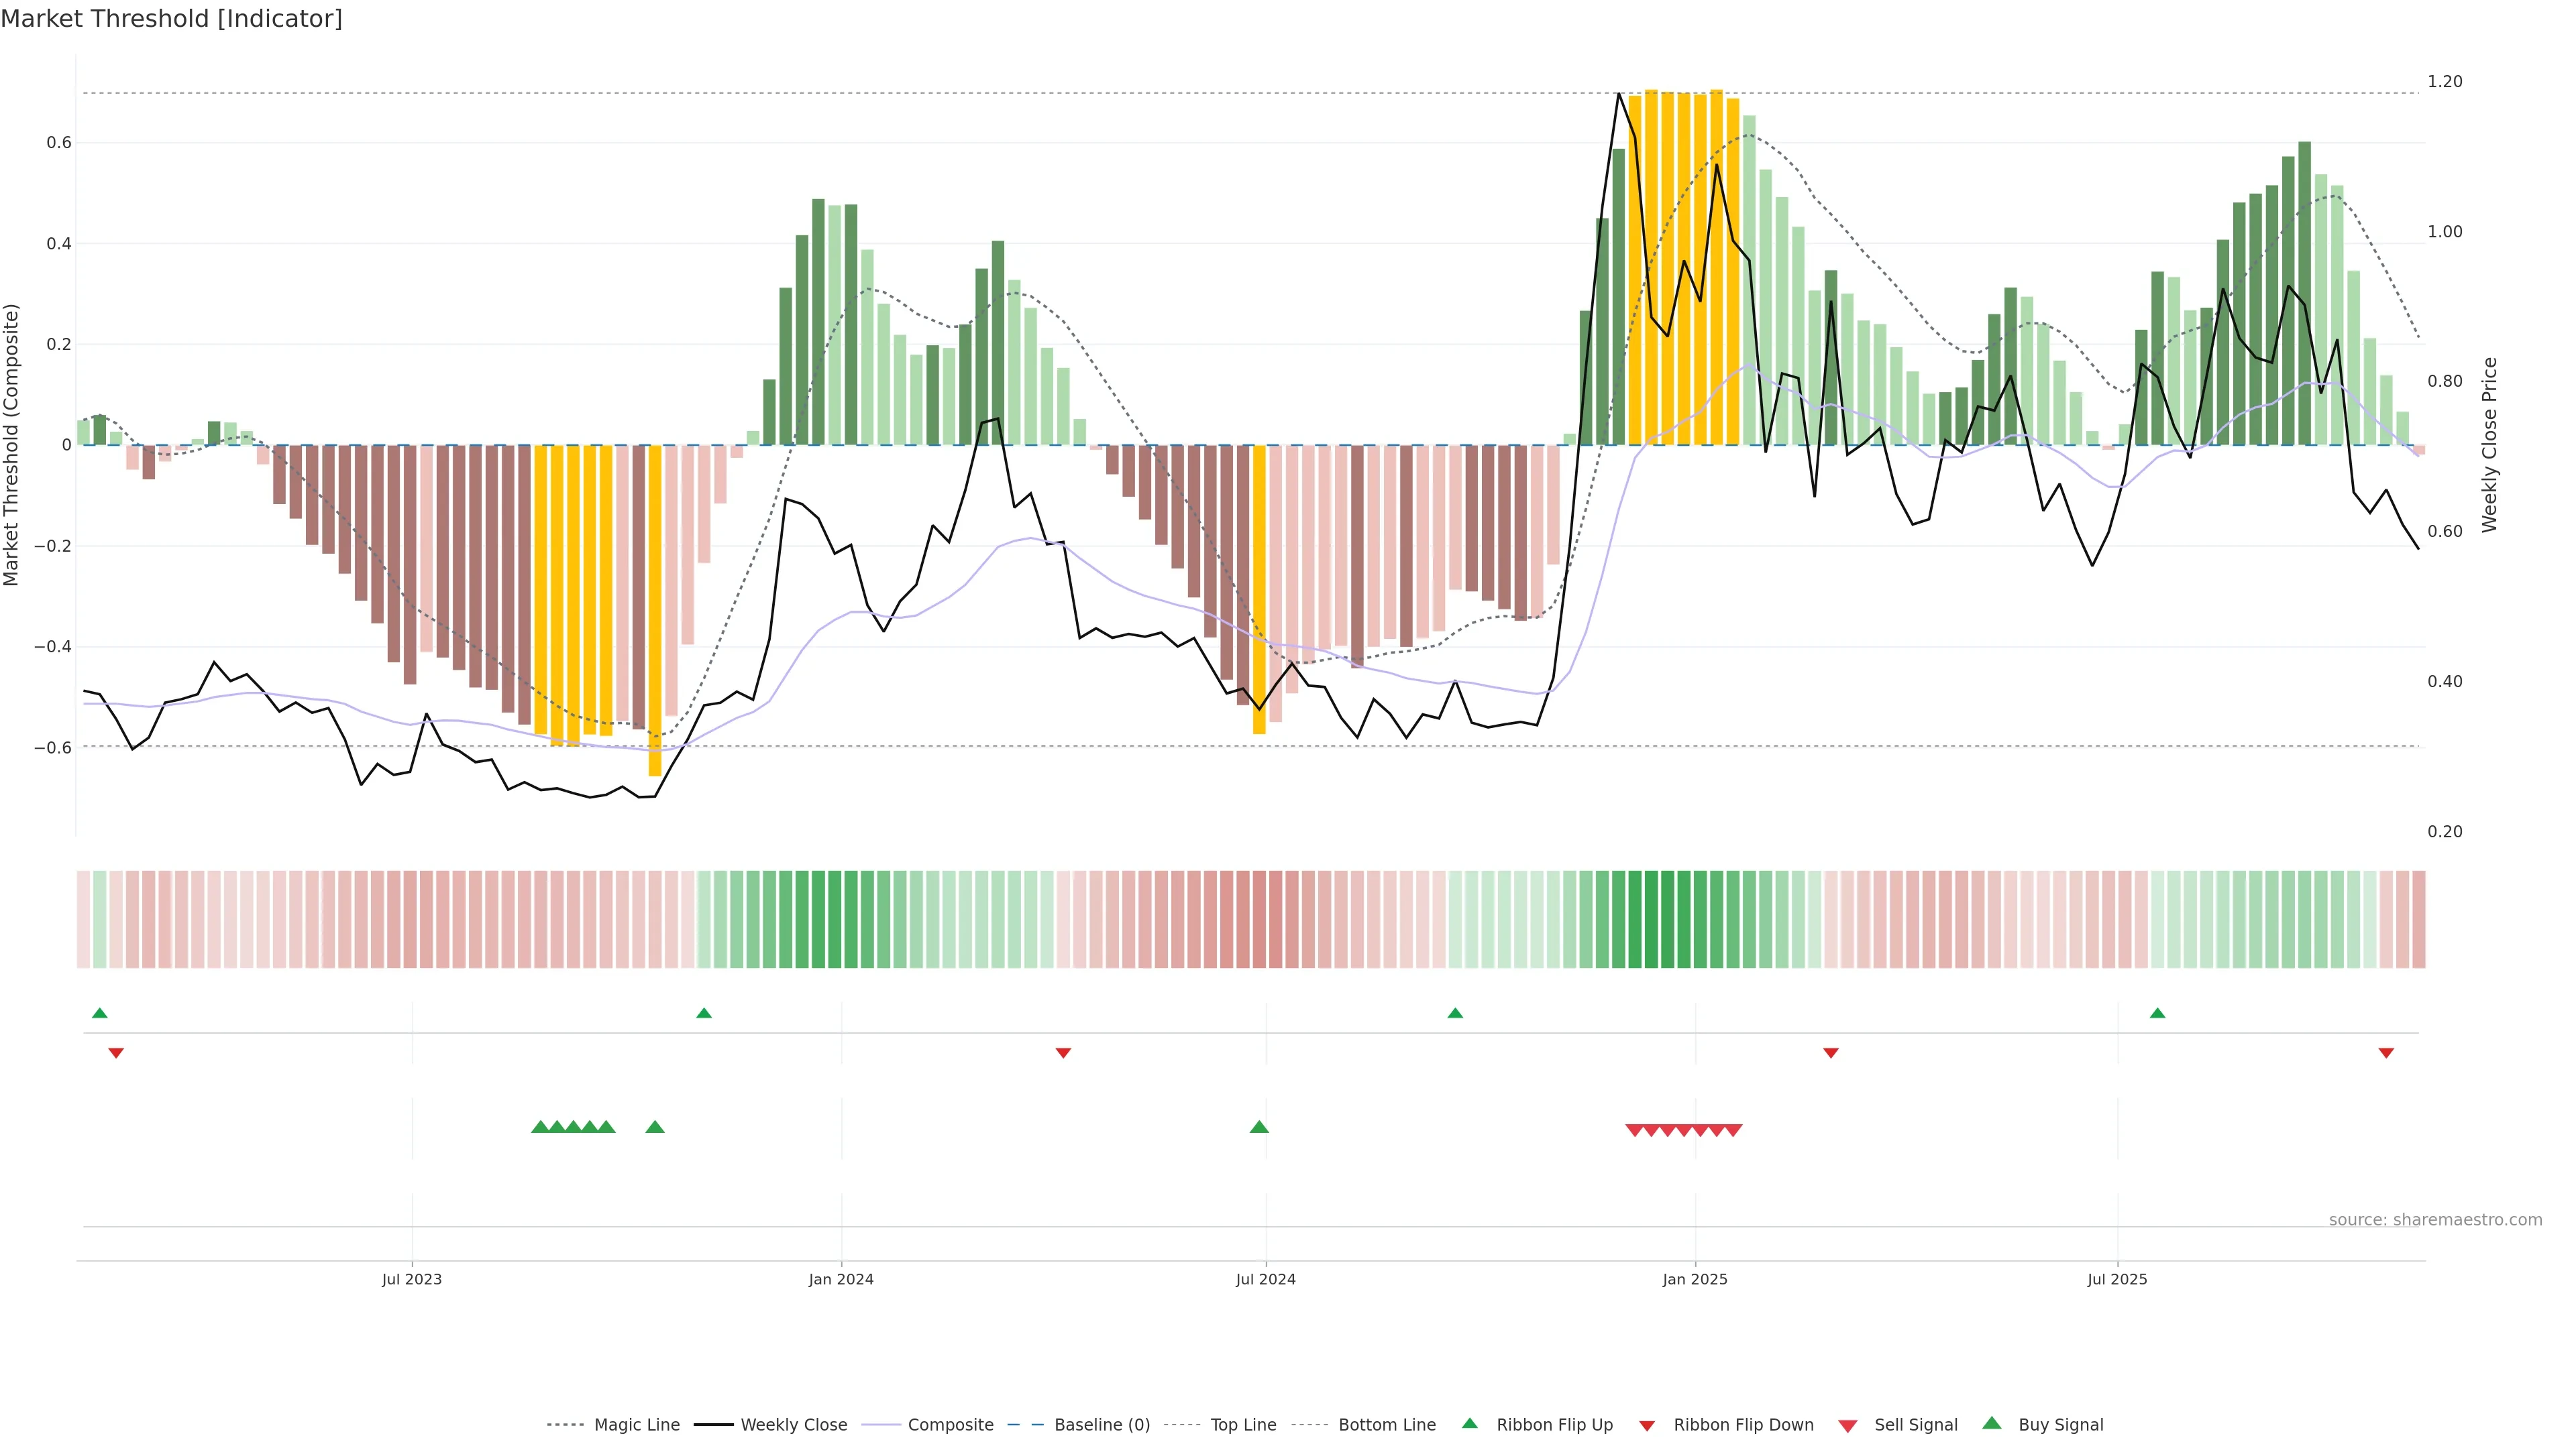Click the Sell Signal legend icon
This screenshot has width=2576, height=1448.
tap(1848, 1426)
